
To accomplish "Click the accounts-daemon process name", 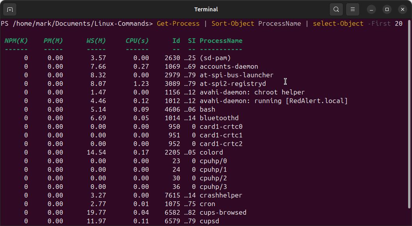I will pyautogui.click(x=229, y=66).
